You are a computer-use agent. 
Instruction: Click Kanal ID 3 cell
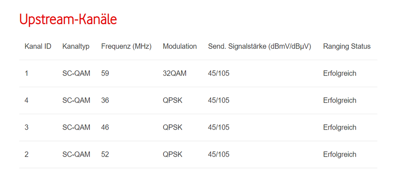[27, 128]
